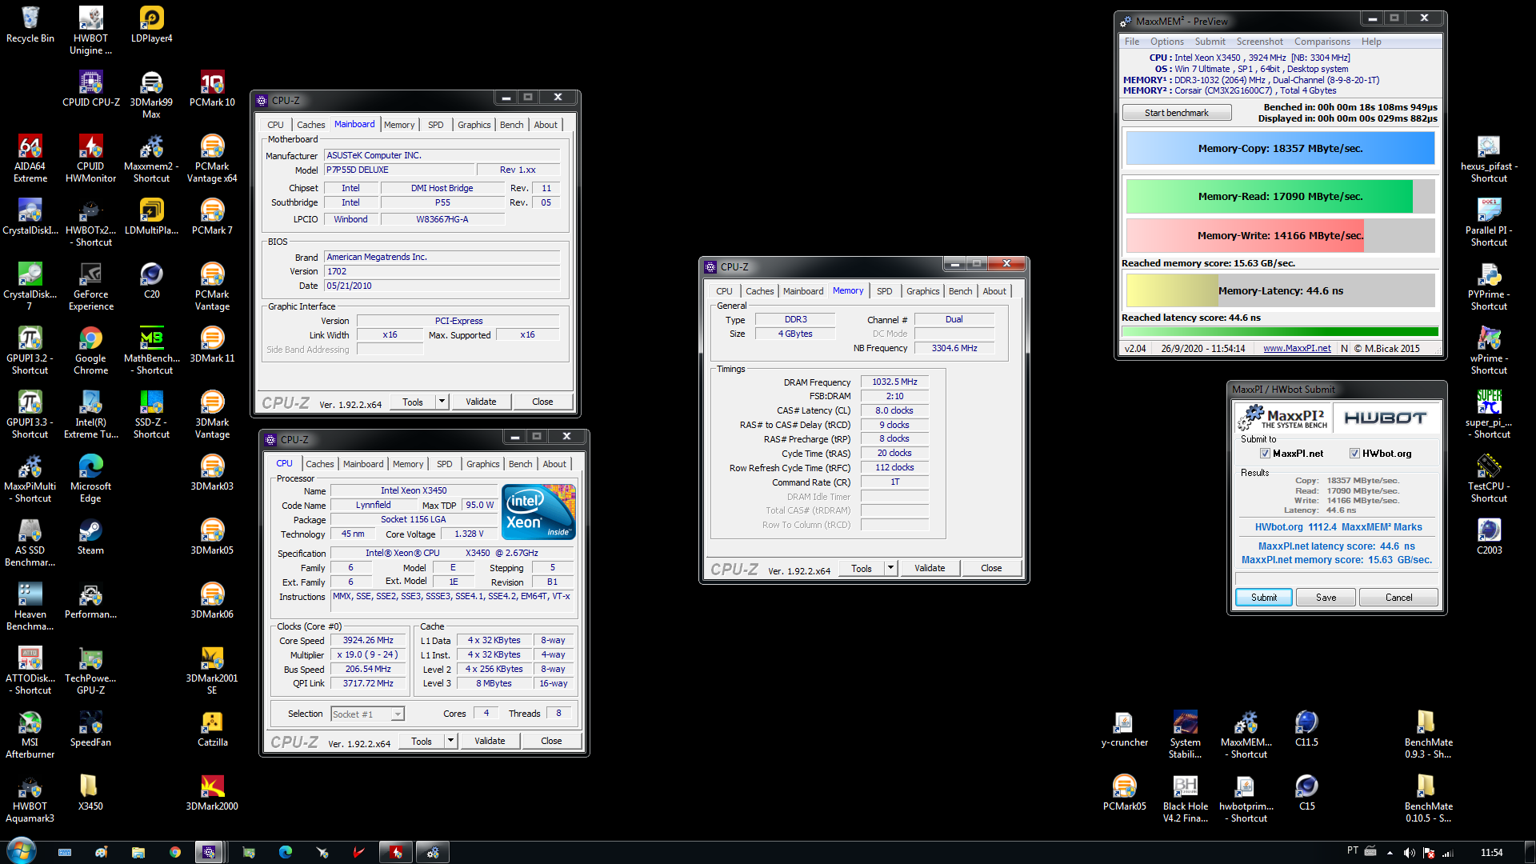Open the Screenshot menu in MaxxMEM

coord(1259,42)
